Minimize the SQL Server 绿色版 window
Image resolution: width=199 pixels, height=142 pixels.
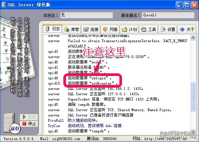(x=179, y=5)
